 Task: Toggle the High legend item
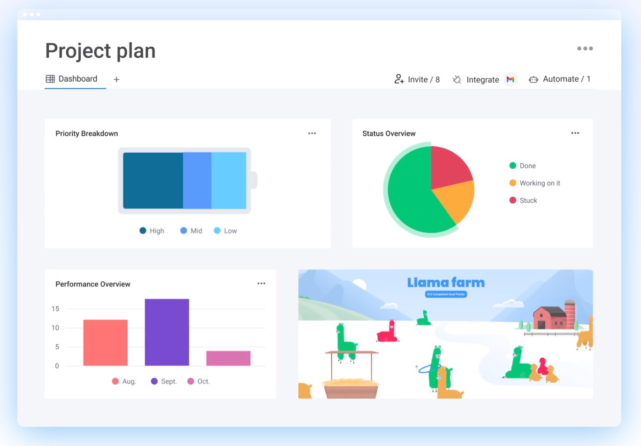click(152, 231)
